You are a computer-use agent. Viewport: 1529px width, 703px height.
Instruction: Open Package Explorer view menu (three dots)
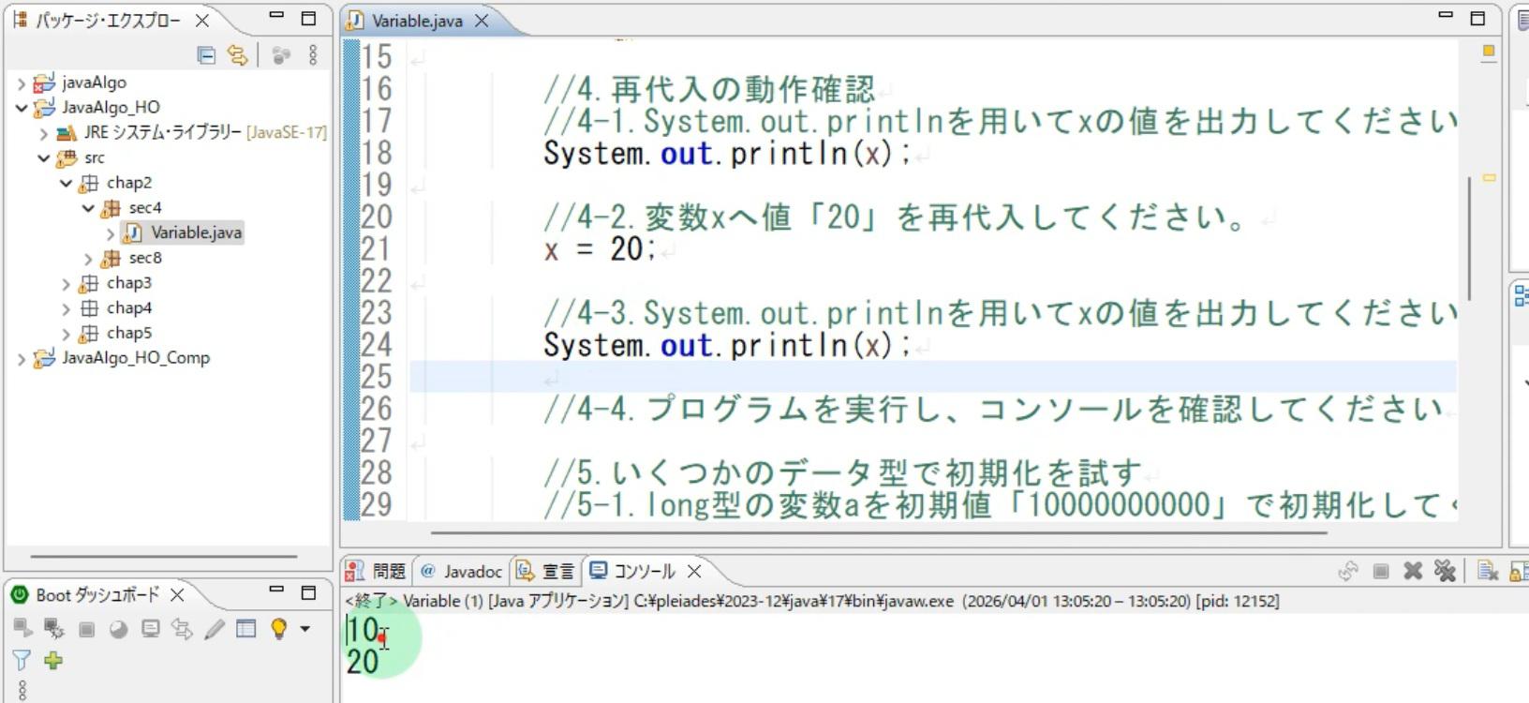[313, 55]
